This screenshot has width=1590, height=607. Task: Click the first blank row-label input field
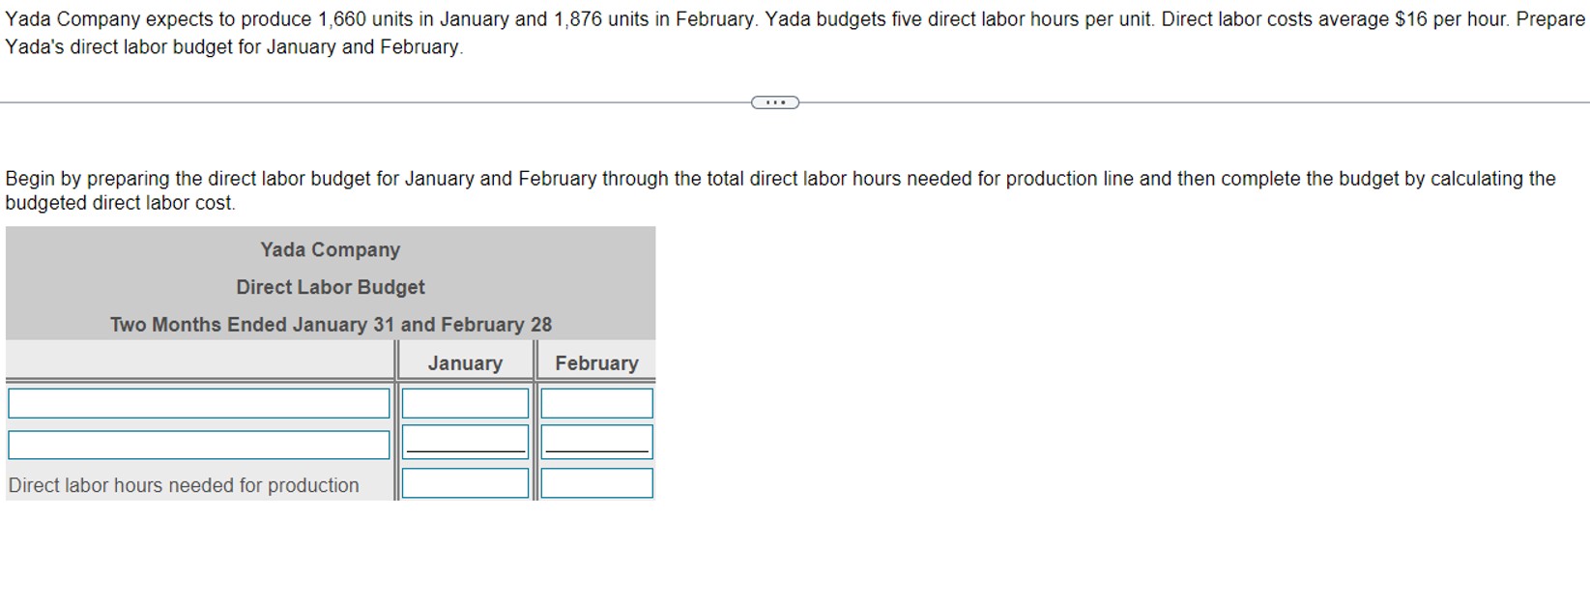click(x=198, y=402)
